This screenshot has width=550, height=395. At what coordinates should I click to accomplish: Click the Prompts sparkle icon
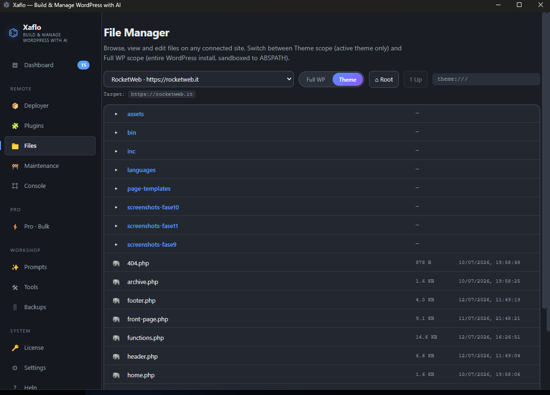(x=15, y=267)
